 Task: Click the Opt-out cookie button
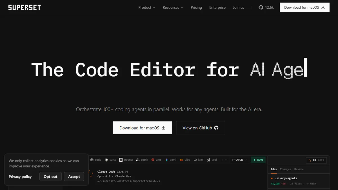pos(50,176)
